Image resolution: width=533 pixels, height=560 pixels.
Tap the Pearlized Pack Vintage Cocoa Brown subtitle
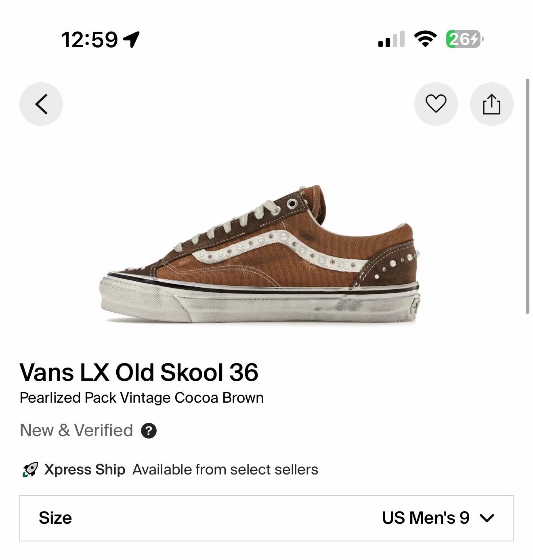click(x=142, y=398)
